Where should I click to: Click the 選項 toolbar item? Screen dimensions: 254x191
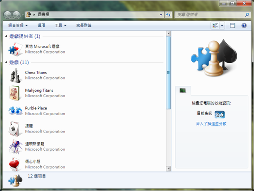(41, 25)
